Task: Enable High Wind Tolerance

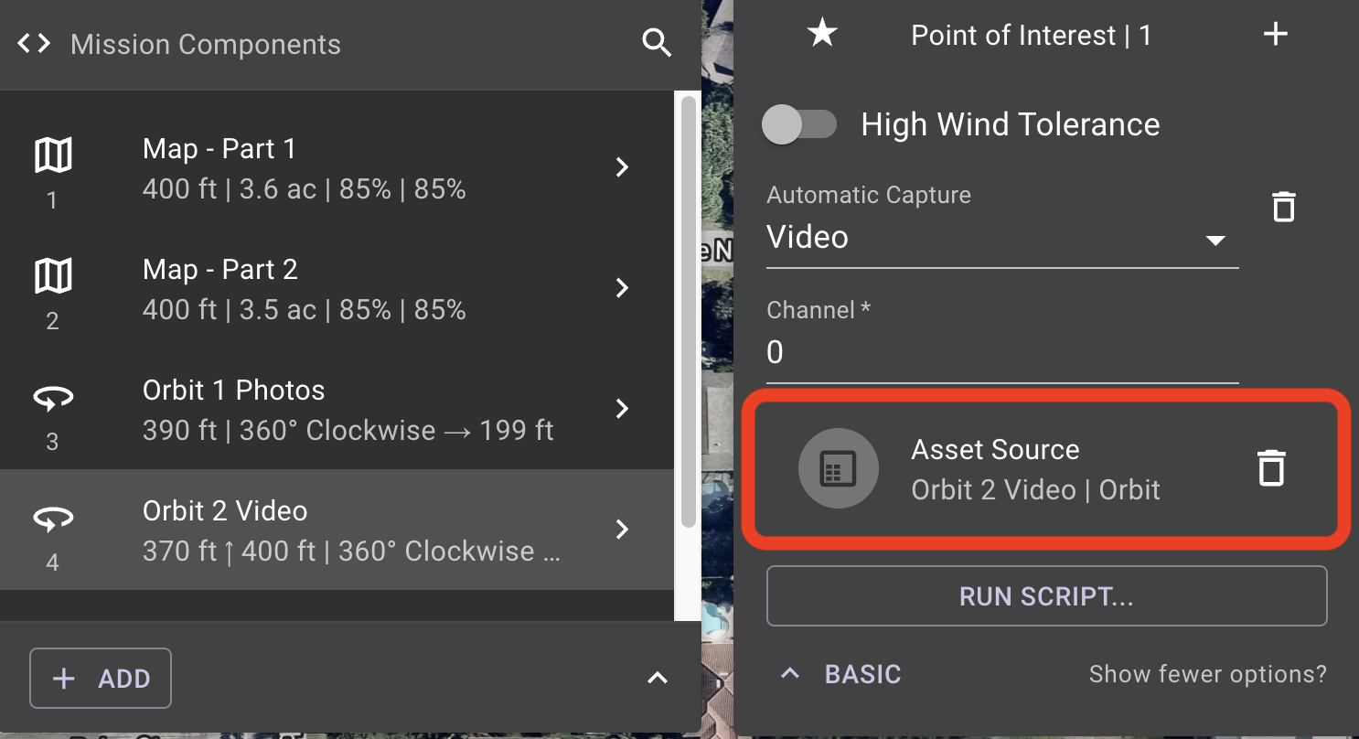Action: click(800, 124)
